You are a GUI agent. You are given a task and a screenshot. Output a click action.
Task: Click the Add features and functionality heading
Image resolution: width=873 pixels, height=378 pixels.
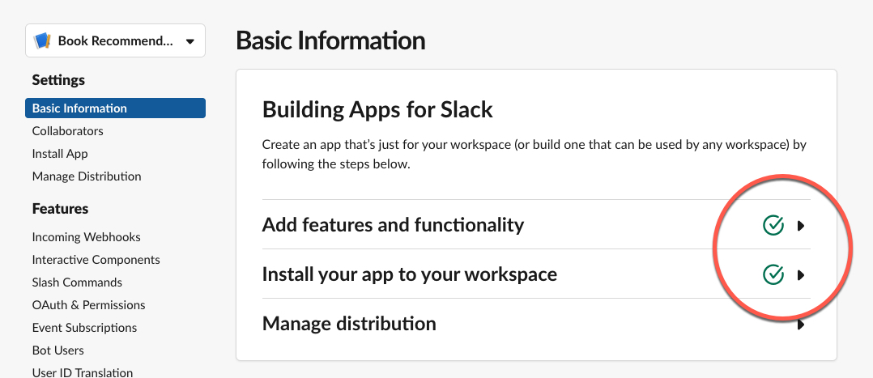(393, 225)
